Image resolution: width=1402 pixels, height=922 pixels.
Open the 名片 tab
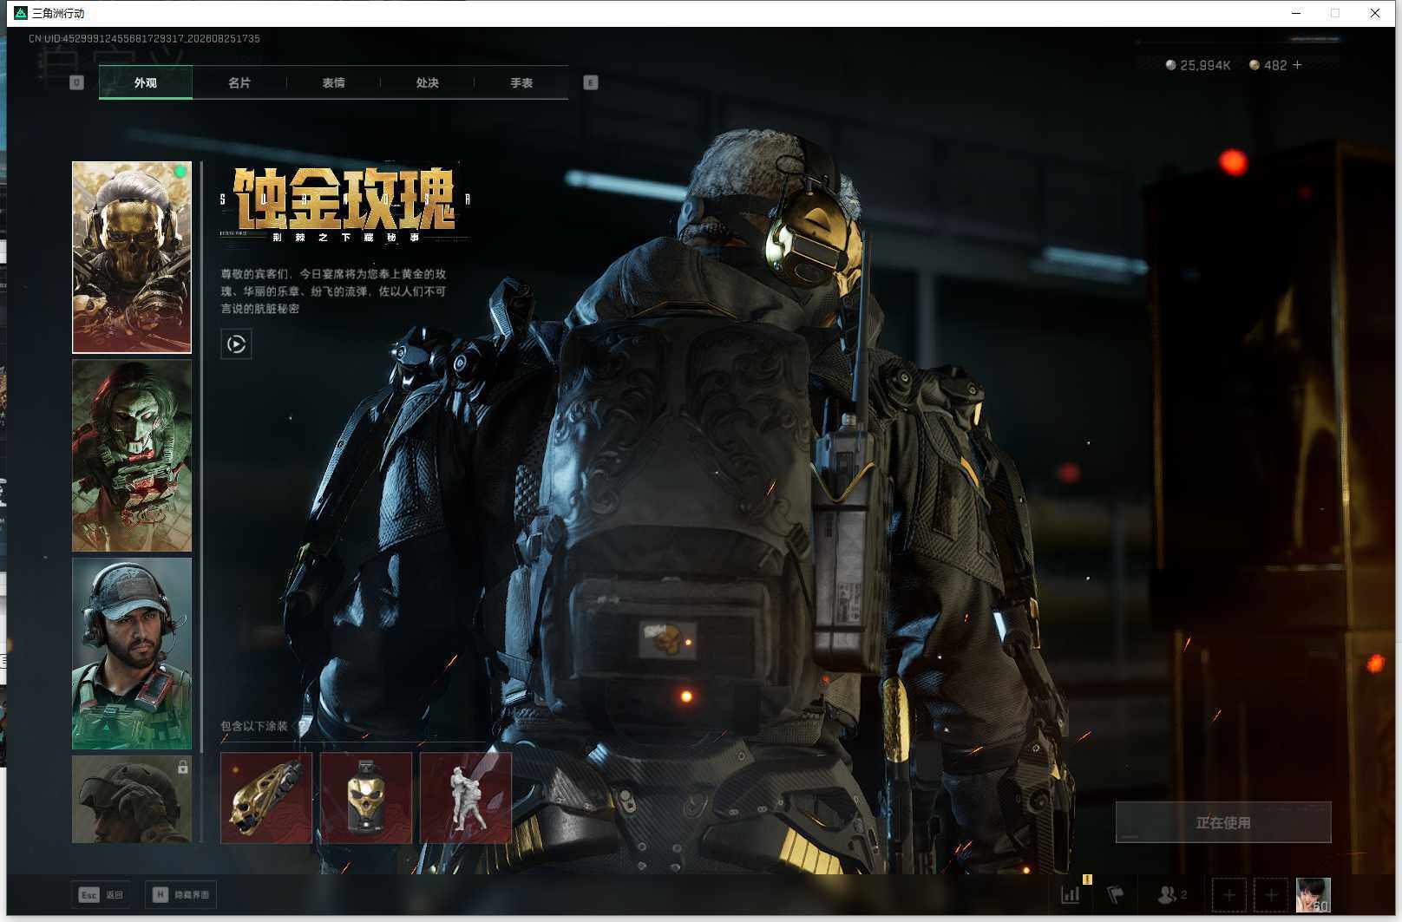point(239,82)
